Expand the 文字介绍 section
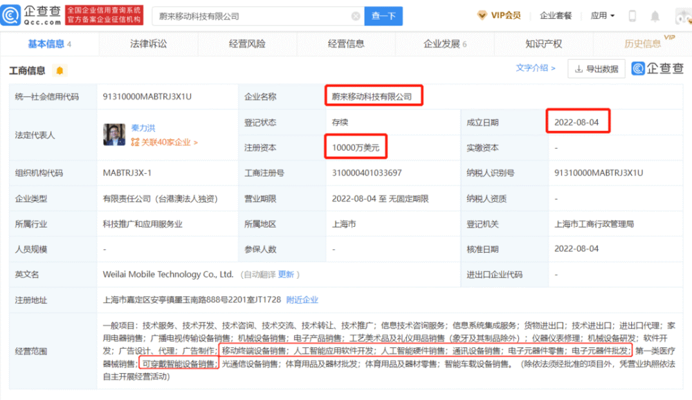This screenshot has height=400, width=692. click(x=536, y=68)
